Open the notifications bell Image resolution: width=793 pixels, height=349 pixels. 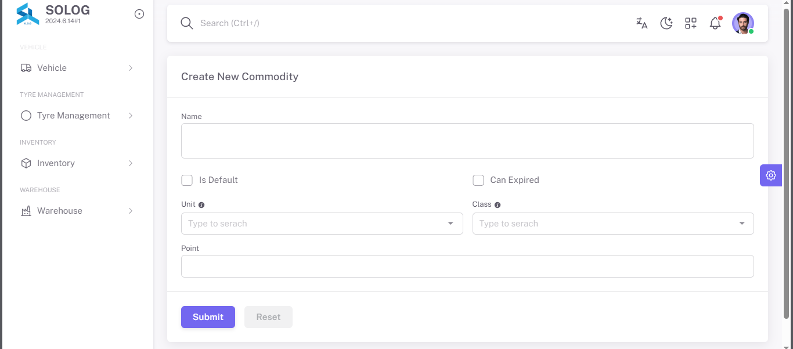coord(715,23)
